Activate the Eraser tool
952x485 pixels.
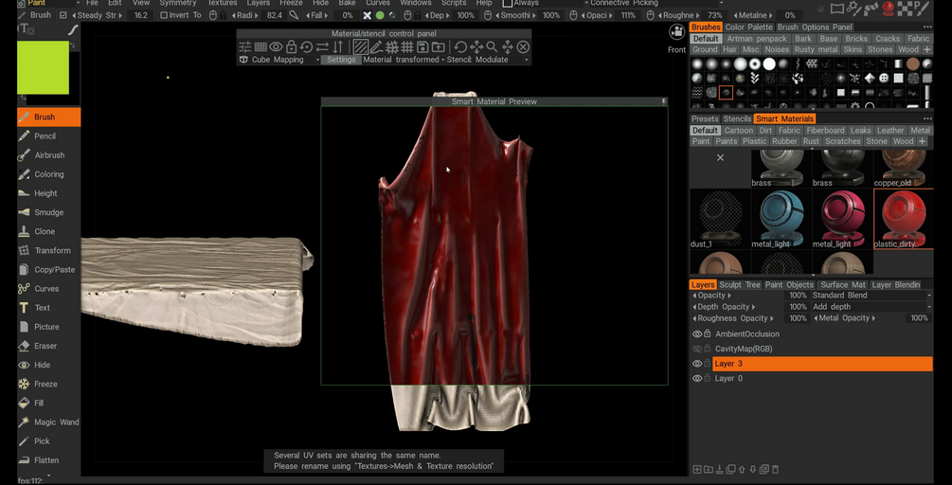[45, 346]
